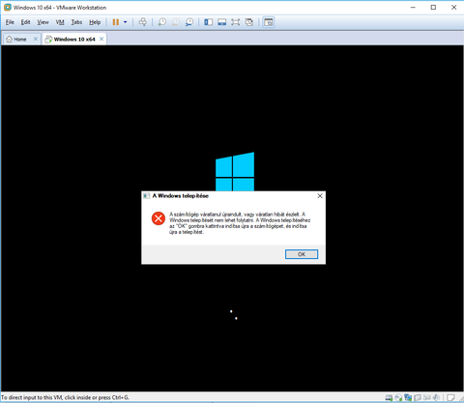This screenshot has height=403, width=464.
Task: Click OK in the Windows setup error dialog
Action: click(302, 254)
